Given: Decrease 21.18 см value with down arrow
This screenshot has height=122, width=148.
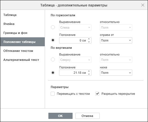Looking at the screenshot, I should [89, 74].
